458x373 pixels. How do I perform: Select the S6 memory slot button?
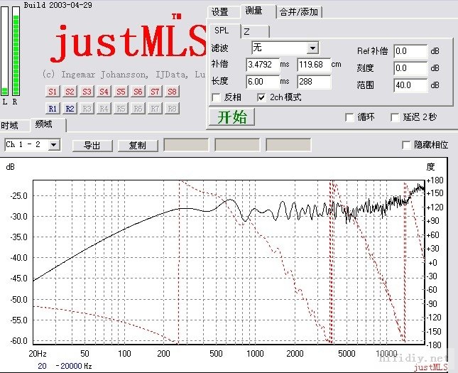coord(138,92)
